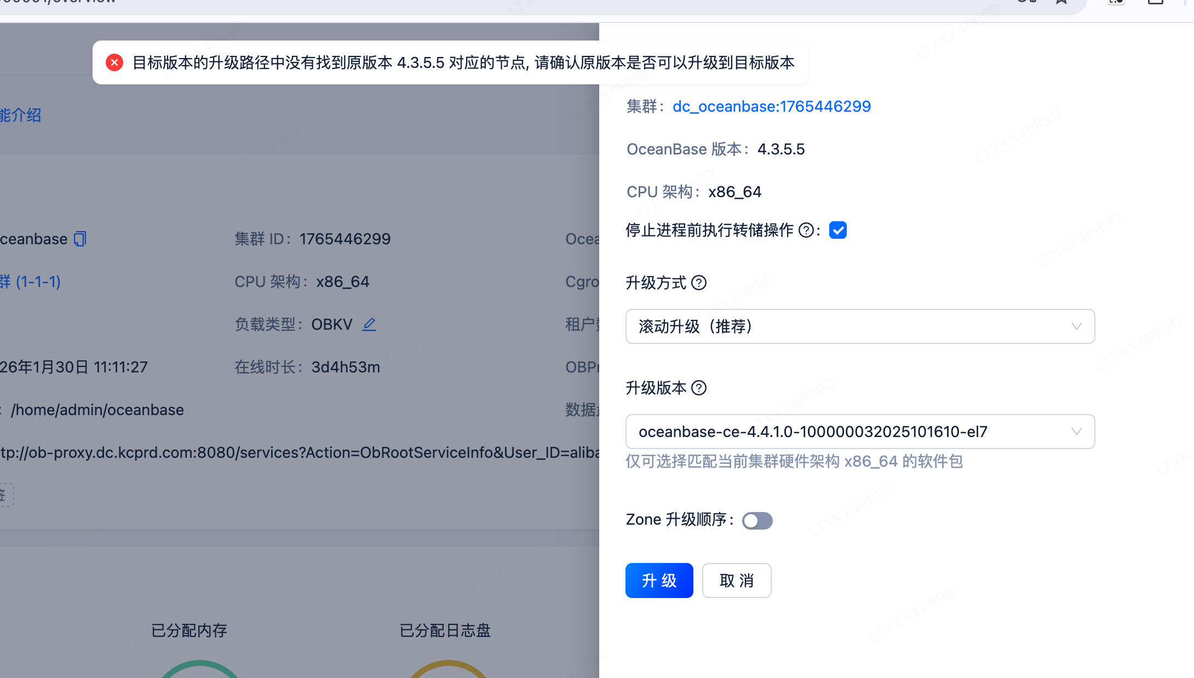
Task: Open the dc_oceanbase:1765446299 cluster link
Action: pyautogui.click(x=771, y=106)
